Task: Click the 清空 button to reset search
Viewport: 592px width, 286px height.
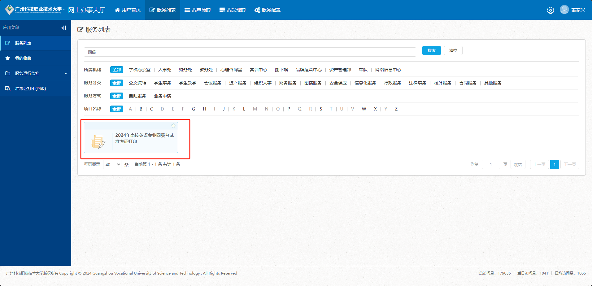Action: [x=453, y=50]
